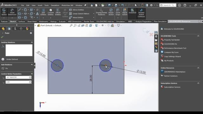The height and width of the screenshot is (114, 203).
Task: Click the Move Entities command
Action: [76, 18]
